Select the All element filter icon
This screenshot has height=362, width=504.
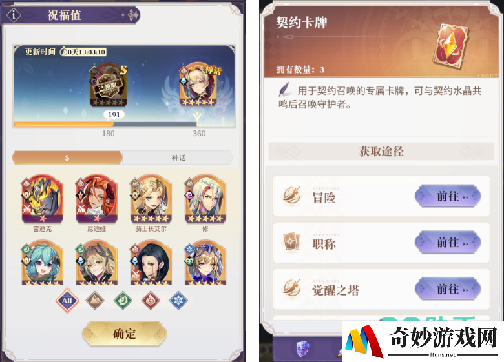(x=67, y=301)
